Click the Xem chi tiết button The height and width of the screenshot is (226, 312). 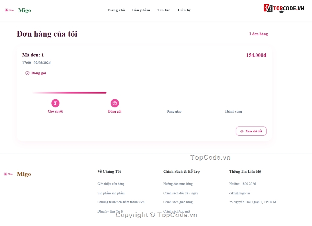[251, 131]
